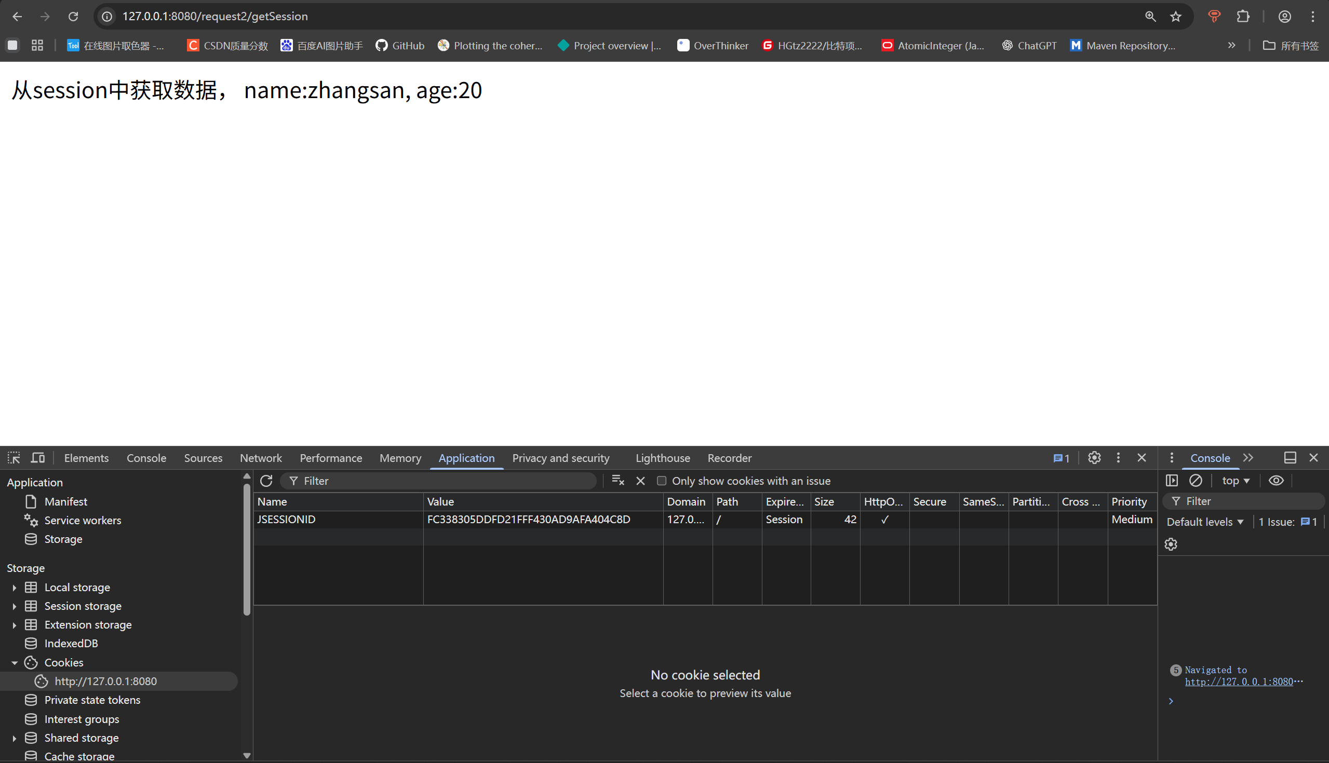Viewport: 1329px width, 763px height.
Task: Open the Default levels dropdown
Action: tap(1204, 522)
